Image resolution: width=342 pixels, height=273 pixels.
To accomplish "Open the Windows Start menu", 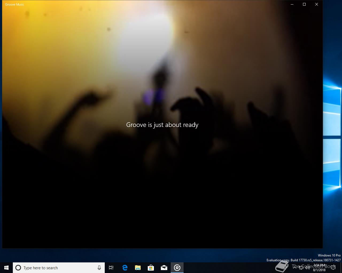I will pos(6,268).
